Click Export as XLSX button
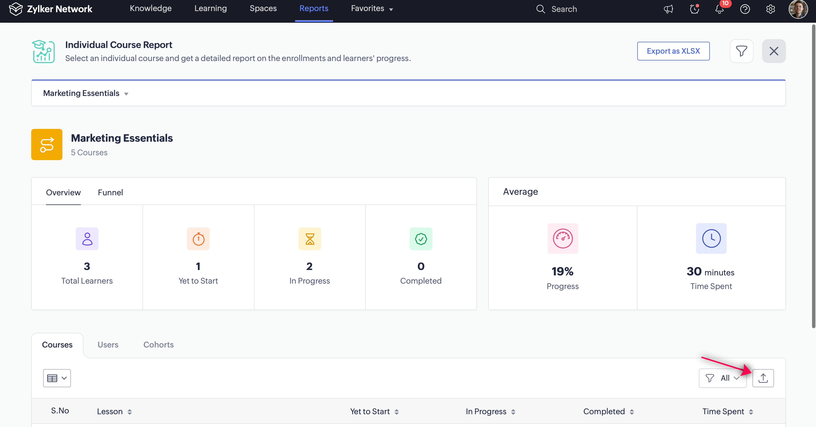Image resolution: width=816 pixels, height=427 pixels. click(x=673, y=51)
